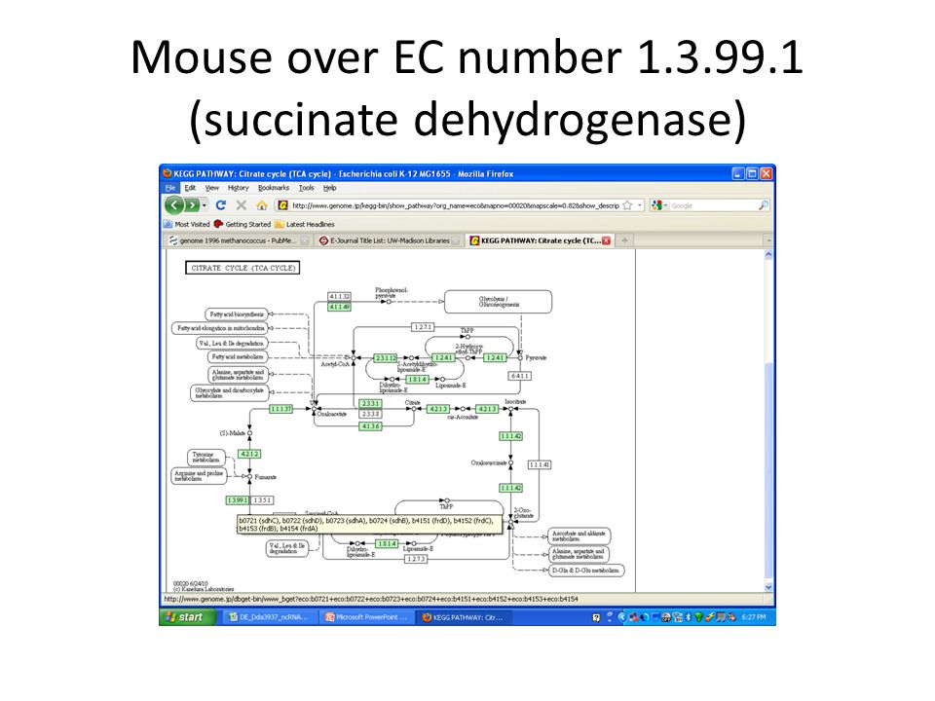Go back with the green Back arrow

coord(173,205)
